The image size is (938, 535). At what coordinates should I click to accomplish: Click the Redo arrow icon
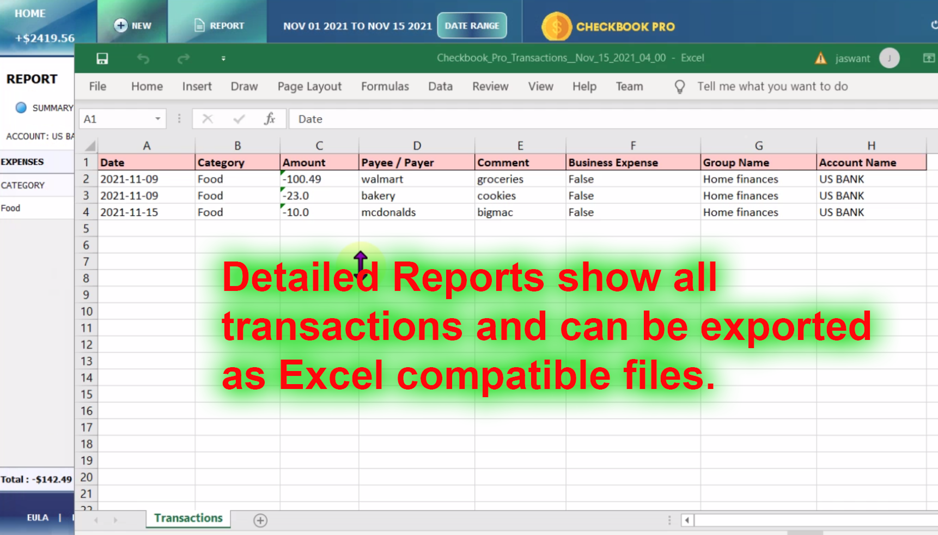coord(184,58)
